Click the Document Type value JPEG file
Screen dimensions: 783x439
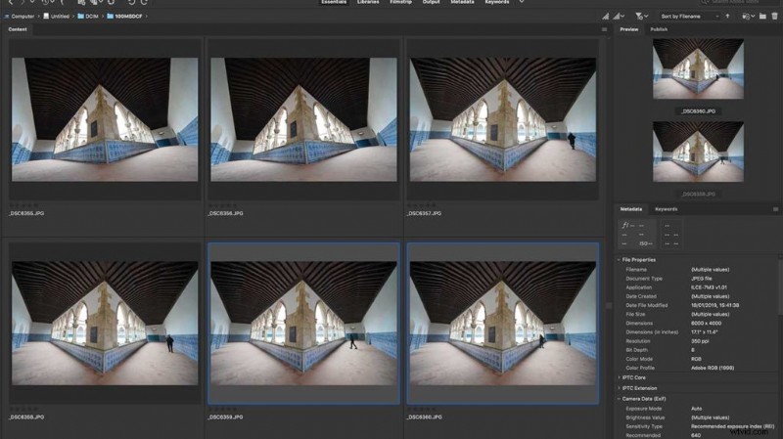tap(702, 279)
